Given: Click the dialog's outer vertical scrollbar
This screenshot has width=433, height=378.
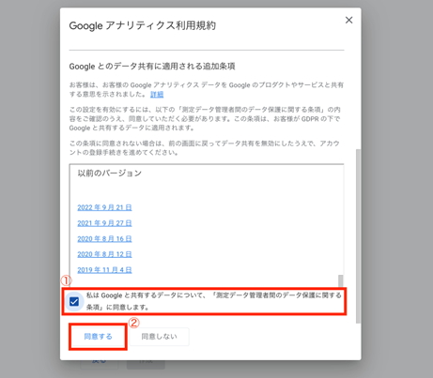Looking at the screenshot, I should (358, 236).
